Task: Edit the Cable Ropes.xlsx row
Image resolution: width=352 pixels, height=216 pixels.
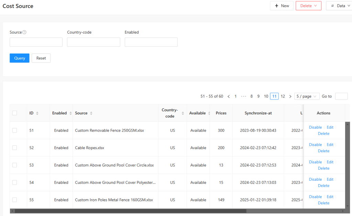Action: [x=330, y=145]
